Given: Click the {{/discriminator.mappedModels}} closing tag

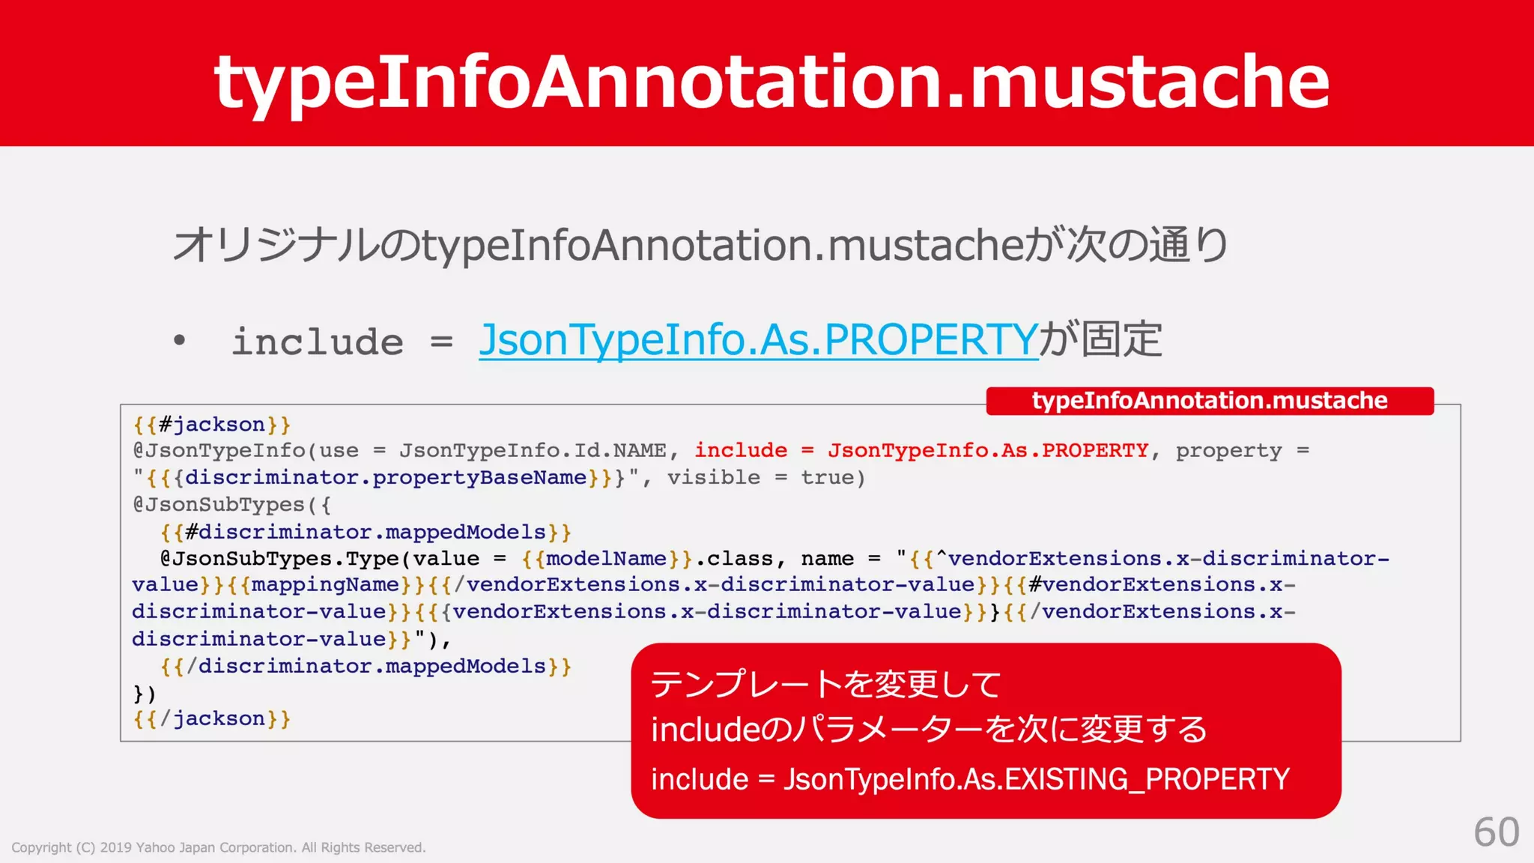Looking at the screenshot, I should [366, 667].
